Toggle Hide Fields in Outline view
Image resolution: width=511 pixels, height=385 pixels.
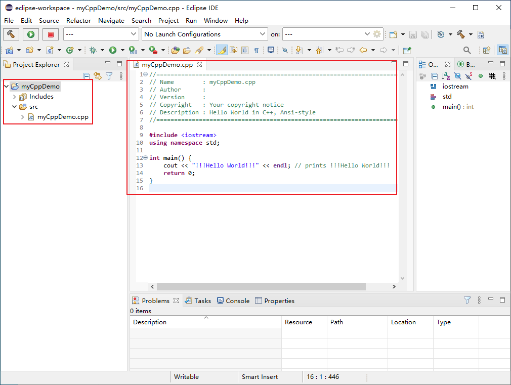coord(457,76)
